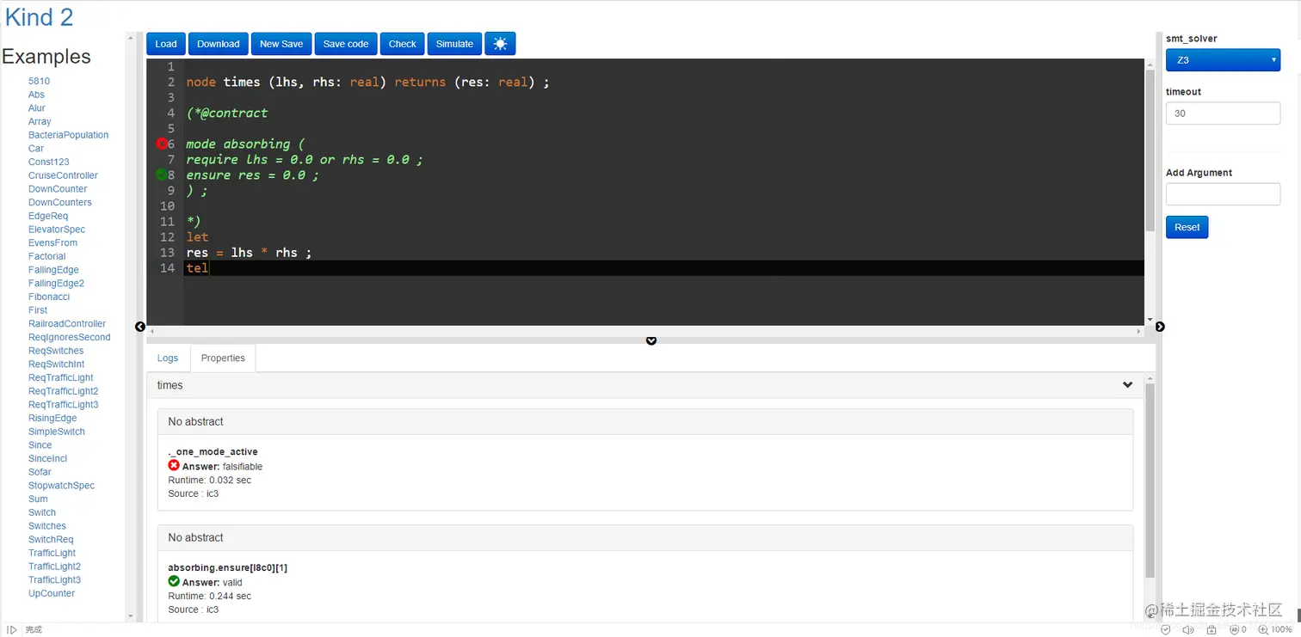Click the Save code button
This screenshot has width=1301, height=637.
click(346, 44)
